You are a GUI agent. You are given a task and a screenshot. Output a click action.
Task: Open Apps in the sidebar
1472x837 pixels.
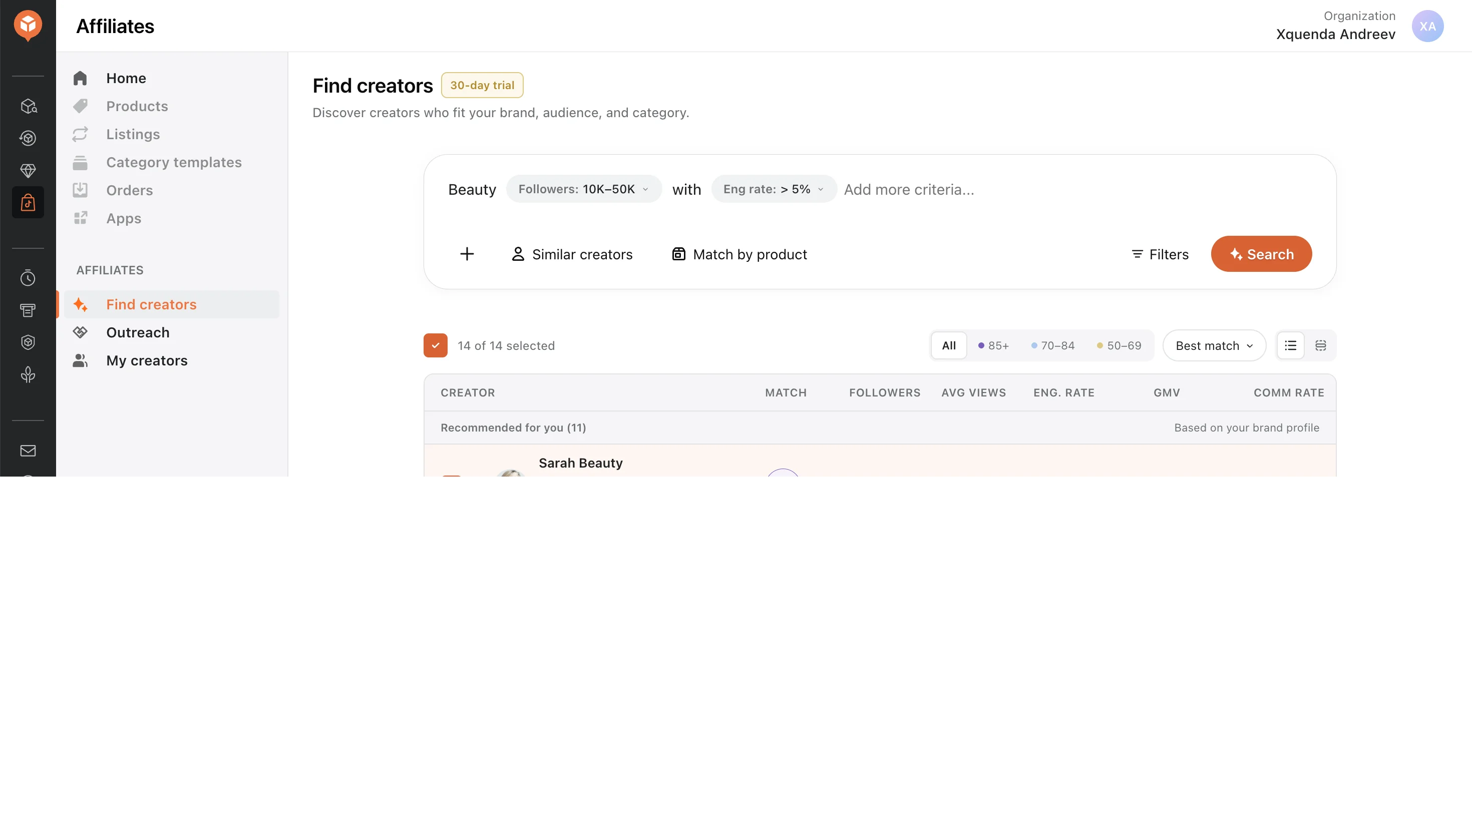click(124, 218)
